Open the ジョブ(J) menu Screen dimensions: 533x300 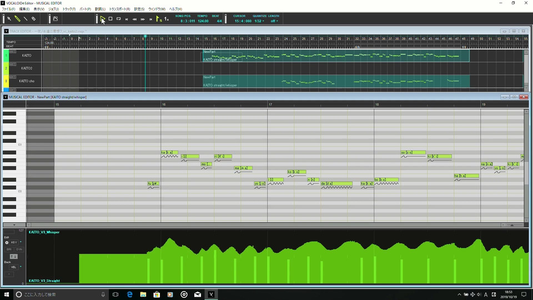(53, 9)
